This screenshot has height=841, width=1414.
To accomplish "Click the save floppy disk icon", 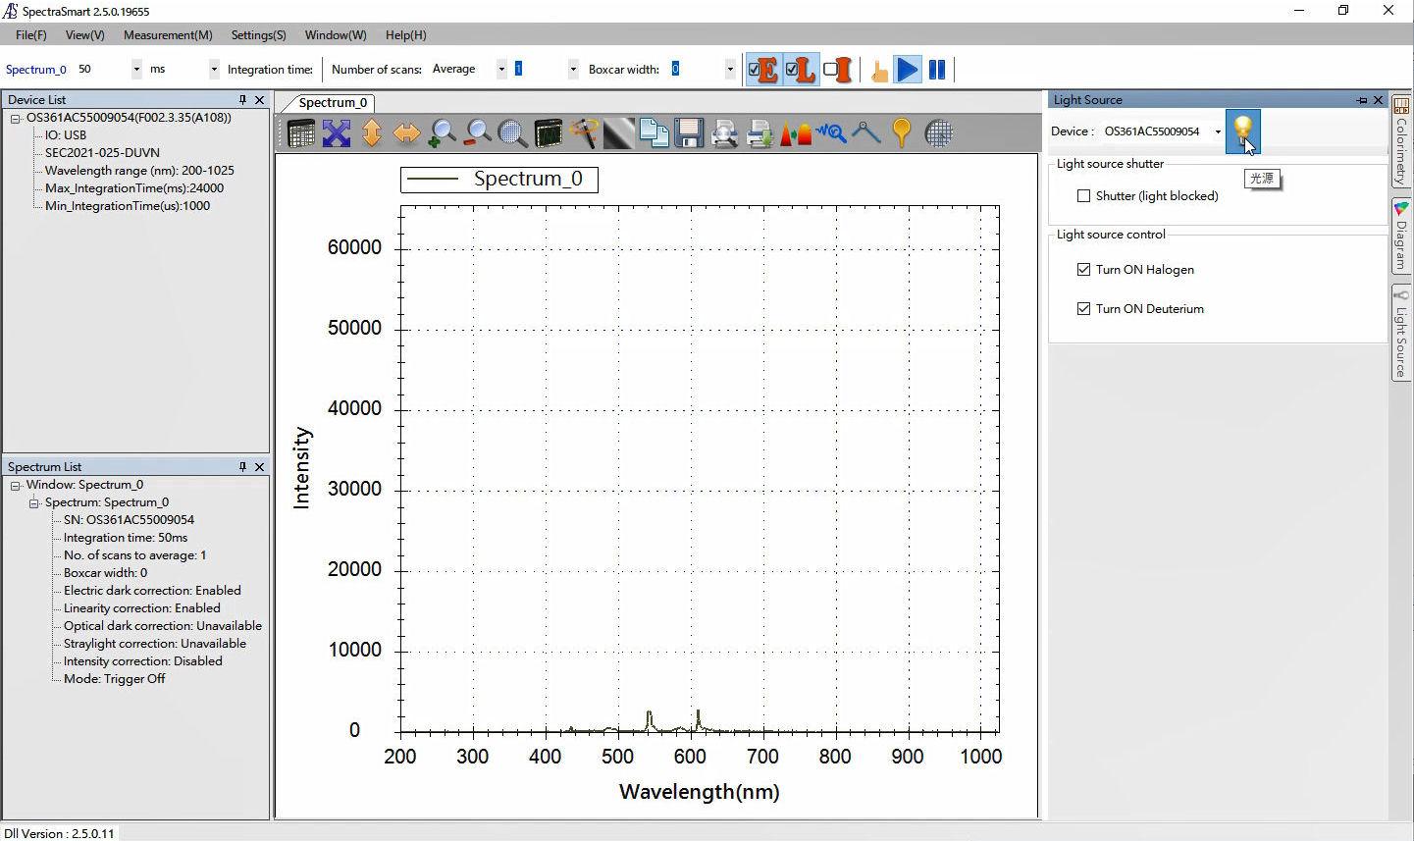I will [689, 133].
